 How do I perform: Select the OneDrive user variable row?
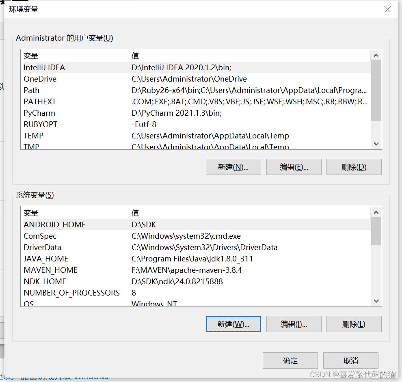click(x=197, y=79)
